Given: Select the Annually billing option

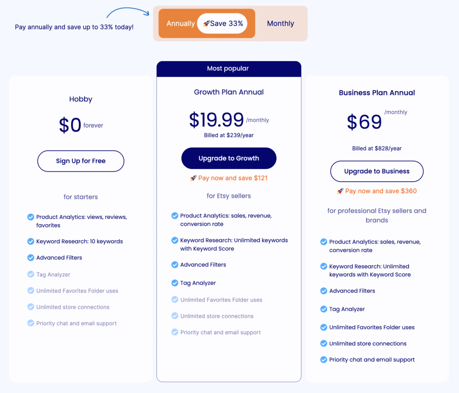Looking at the screenshot, I should coord(180,23).
